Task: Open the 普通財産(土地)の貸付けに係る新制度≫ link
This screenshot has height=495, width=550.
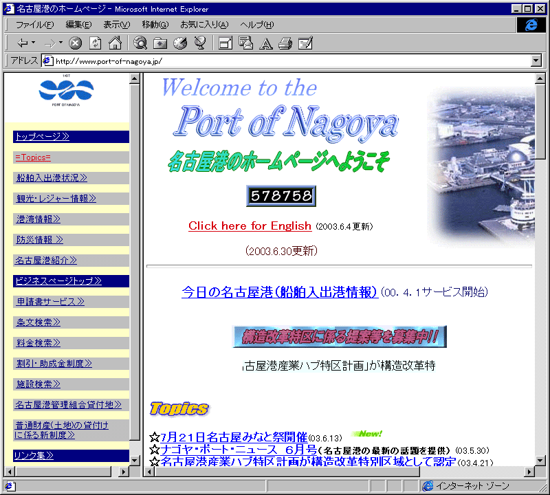Action: point(62,430)
